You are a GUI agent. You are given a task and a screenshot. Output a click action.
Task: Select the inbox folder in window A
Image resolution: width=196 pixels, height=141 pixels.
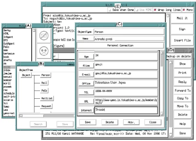pyautogui.click(x=7, y=70)
